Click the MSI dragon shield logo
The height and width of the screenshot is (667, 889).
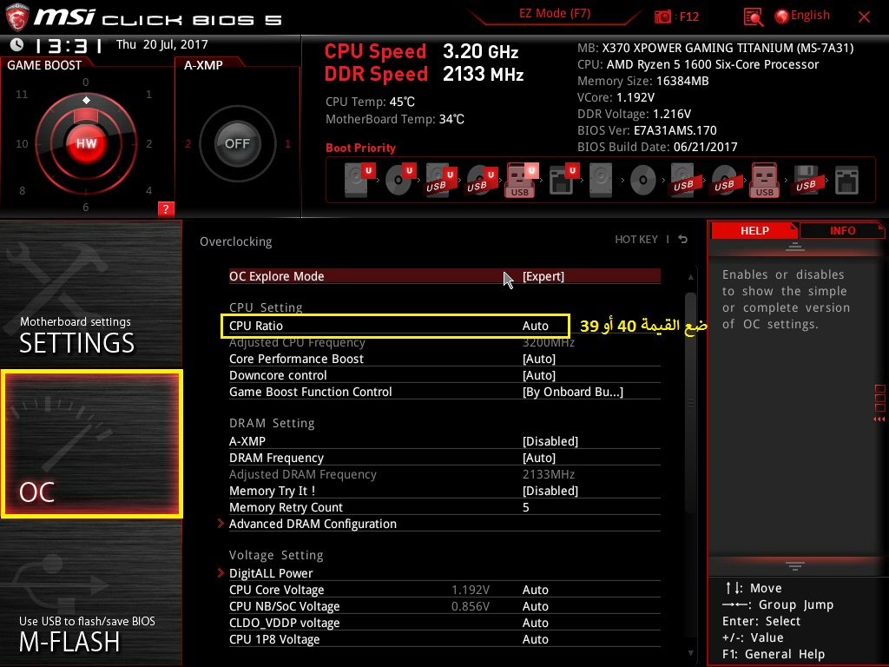point(16,17)
